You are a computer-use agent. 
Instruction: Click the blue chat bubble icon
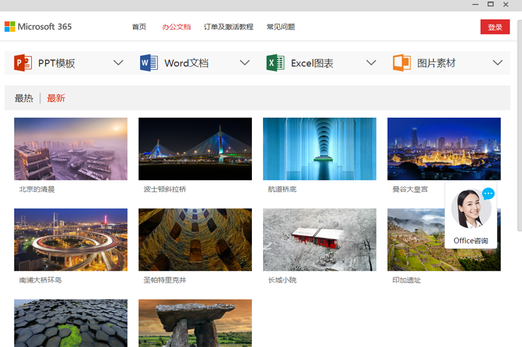(x=488, y=193)
